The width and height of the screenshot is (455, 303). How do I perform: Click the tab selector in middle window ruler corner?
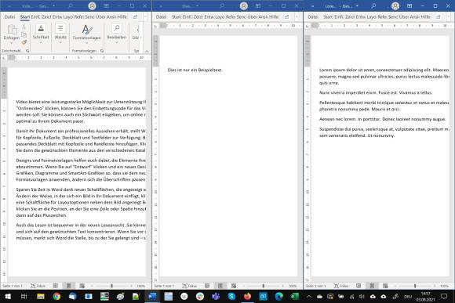(x=156, y=26)
